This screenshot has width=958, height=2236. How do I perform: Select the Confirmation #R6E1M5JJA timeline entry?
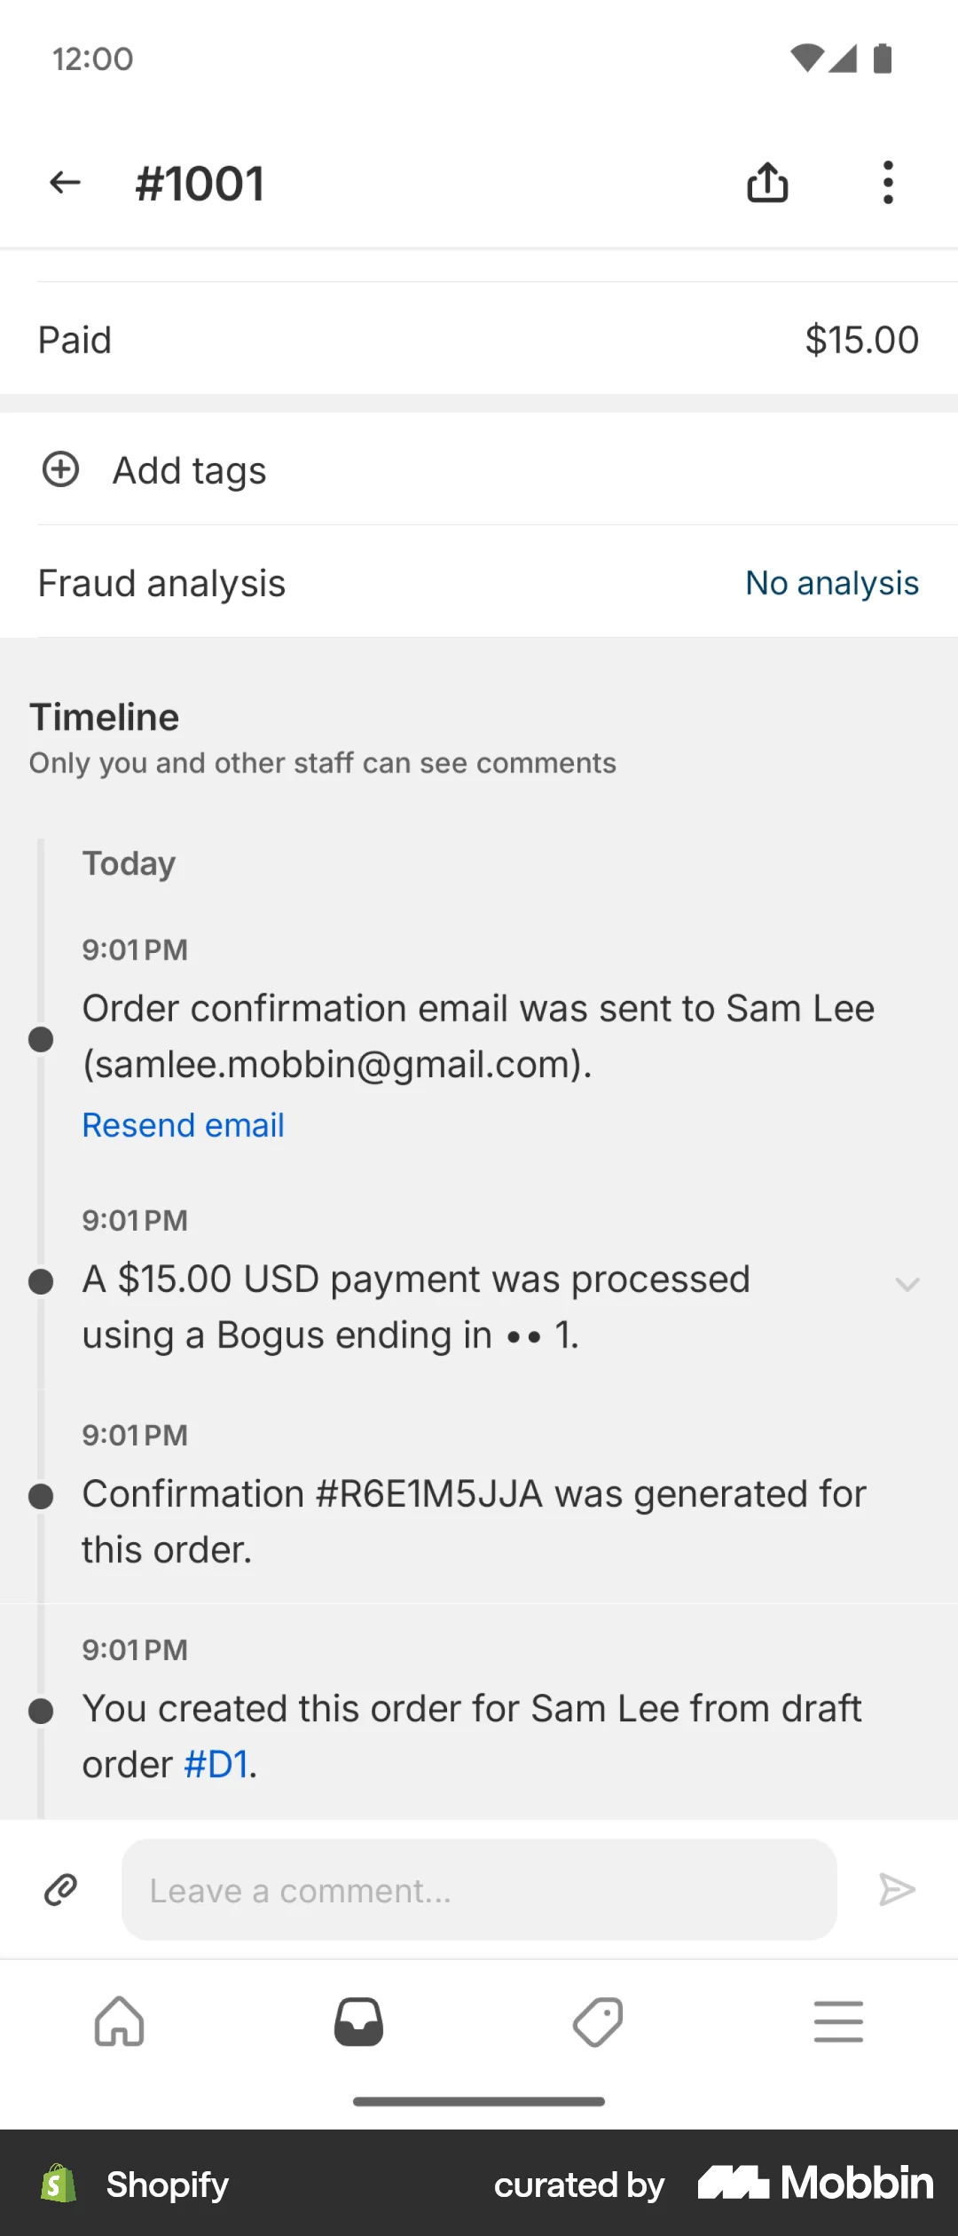(474, 1521)
